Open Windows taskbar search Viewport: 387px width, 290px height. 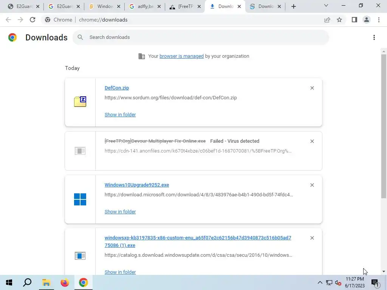(27, 282)
